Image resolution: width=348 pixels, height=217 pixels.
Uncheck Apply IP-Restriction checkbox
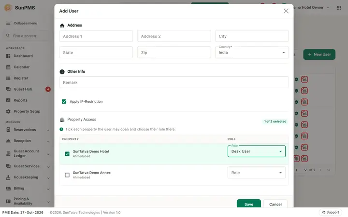coord(64,101)
